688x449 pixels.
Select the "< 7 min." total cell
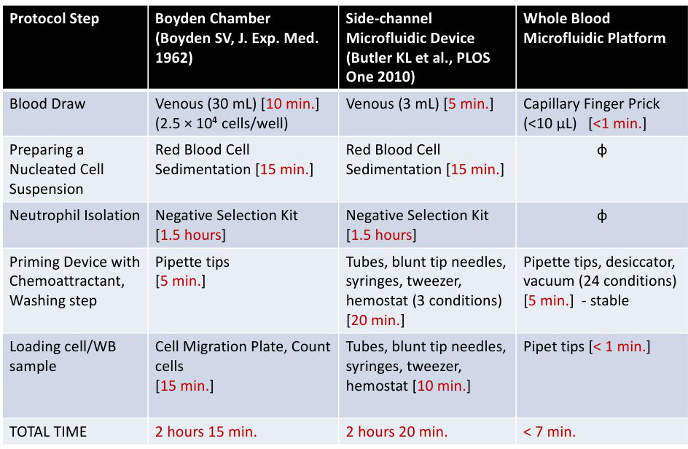coord(550,432)
